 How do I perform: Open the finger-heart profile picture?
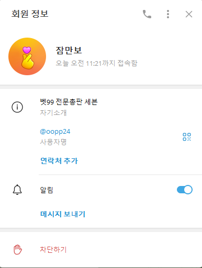(27, 56)
